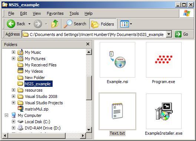The width and height of the screenshot is (196, 141).
Task: Click folder tree scroll up arrow
Action: coord(89,52)
